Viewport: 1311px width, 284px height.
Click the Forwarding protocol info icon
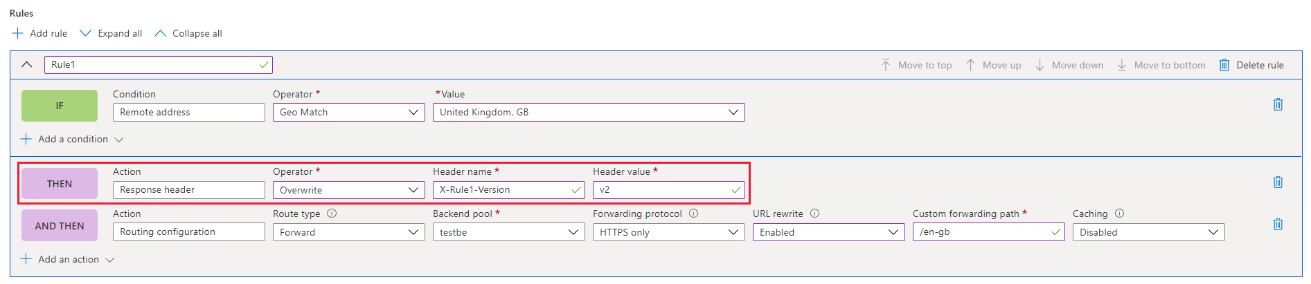[x=693, y=214]
